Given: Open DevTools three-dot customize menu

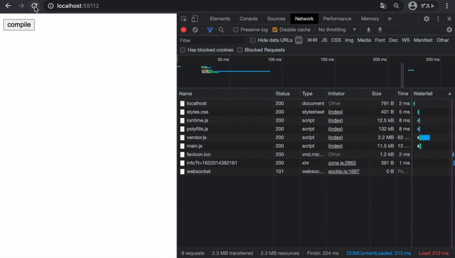Looking at the screenshot, I should pos(438,19).
